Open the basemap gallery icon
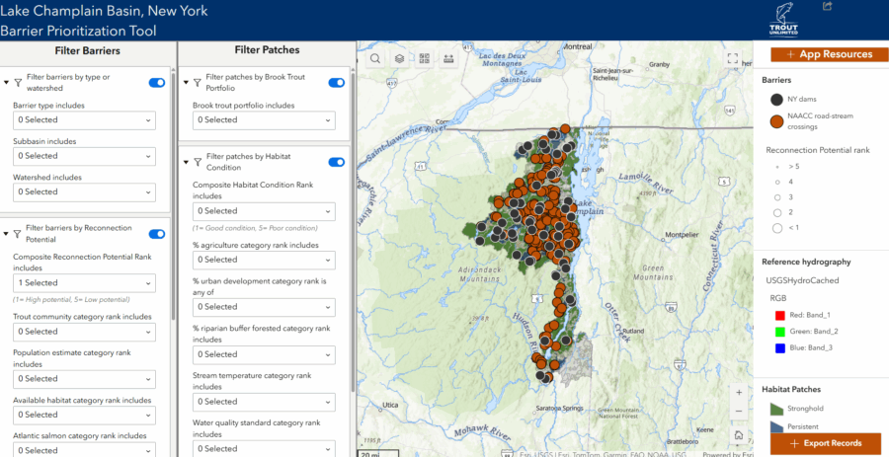Screen dimensions: 889x457 (424, 58)
